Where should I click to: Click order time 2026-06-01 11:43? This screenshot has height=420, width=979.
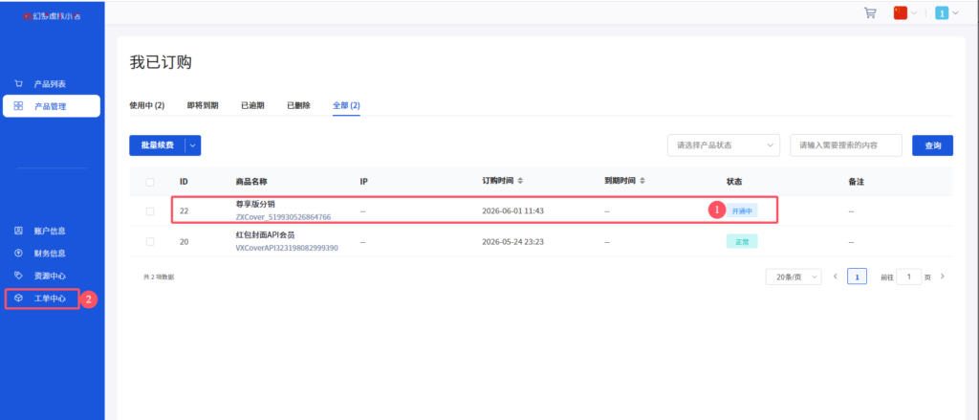(513, 211)
